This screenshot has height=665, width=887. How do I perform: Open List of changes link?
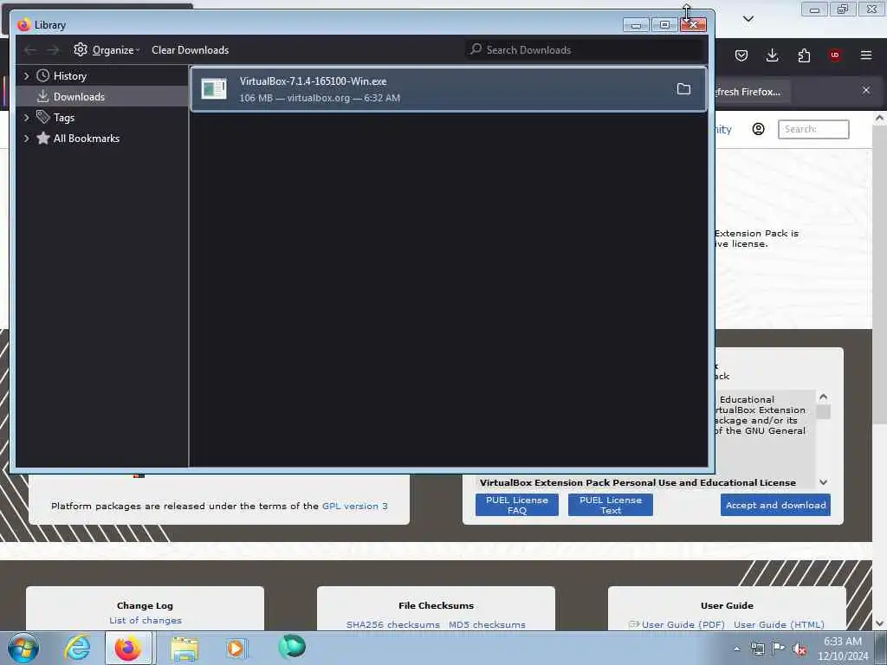[x=146, y=620]
